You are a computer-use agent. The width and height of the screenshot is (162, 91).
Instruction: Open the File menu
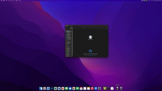click(x=7, y=1)
